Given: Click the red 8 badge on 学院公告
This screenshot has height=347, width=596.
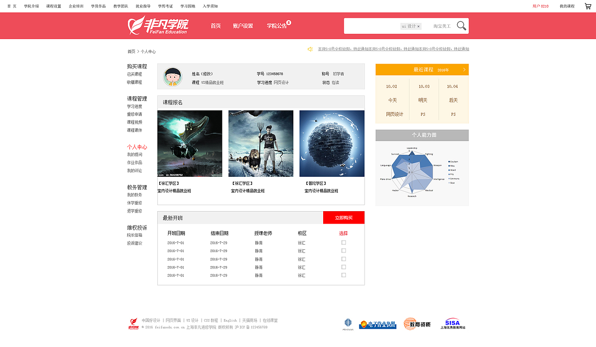Looking at the screenshot, I should (x=289, y=23).
